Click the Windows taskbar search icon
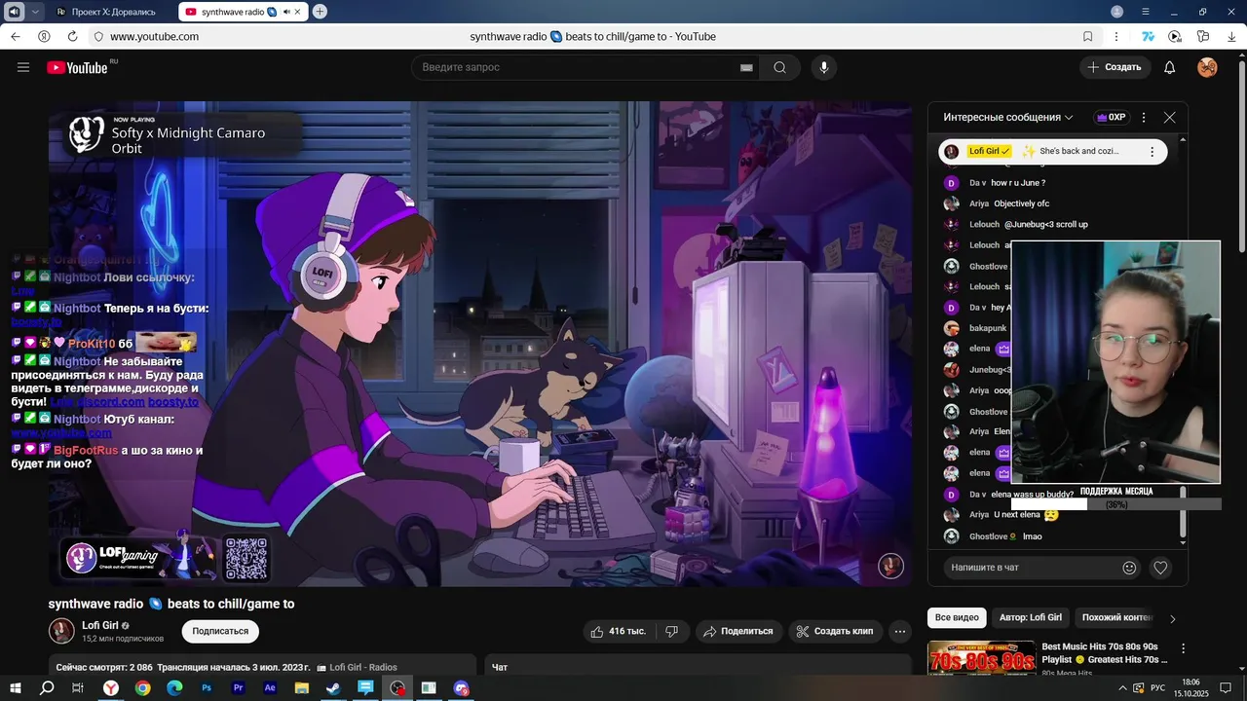The width and height of the screenshot is (1247, 701). click(47, 687)
